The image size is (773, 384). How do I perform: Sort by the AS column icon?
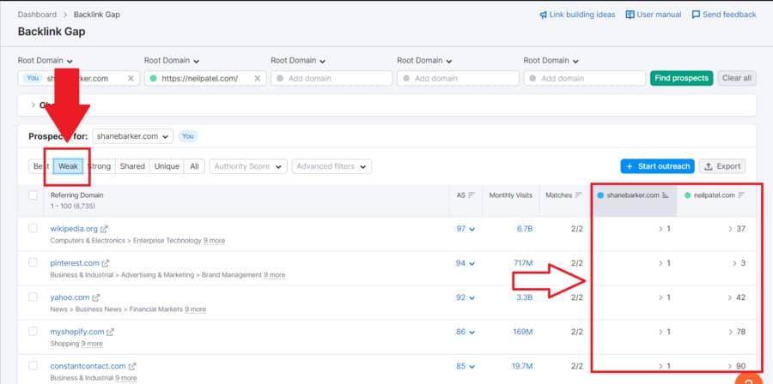point(472,195)
